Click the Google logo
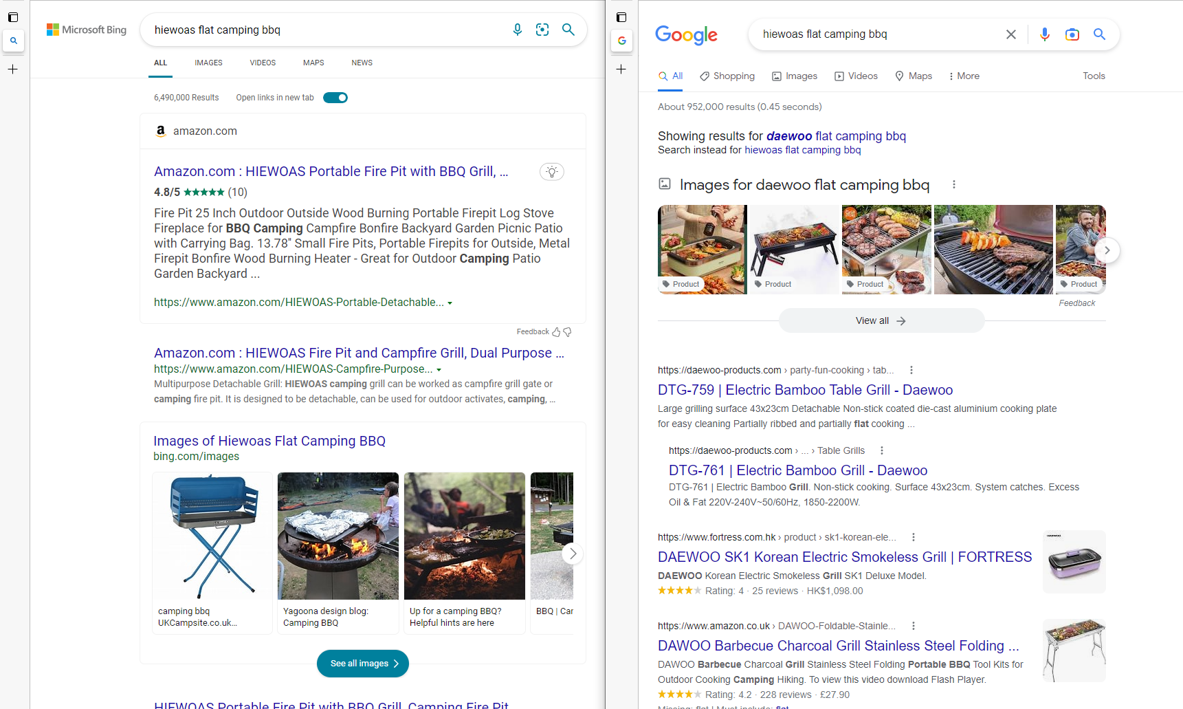 click(x=685, y=35)
